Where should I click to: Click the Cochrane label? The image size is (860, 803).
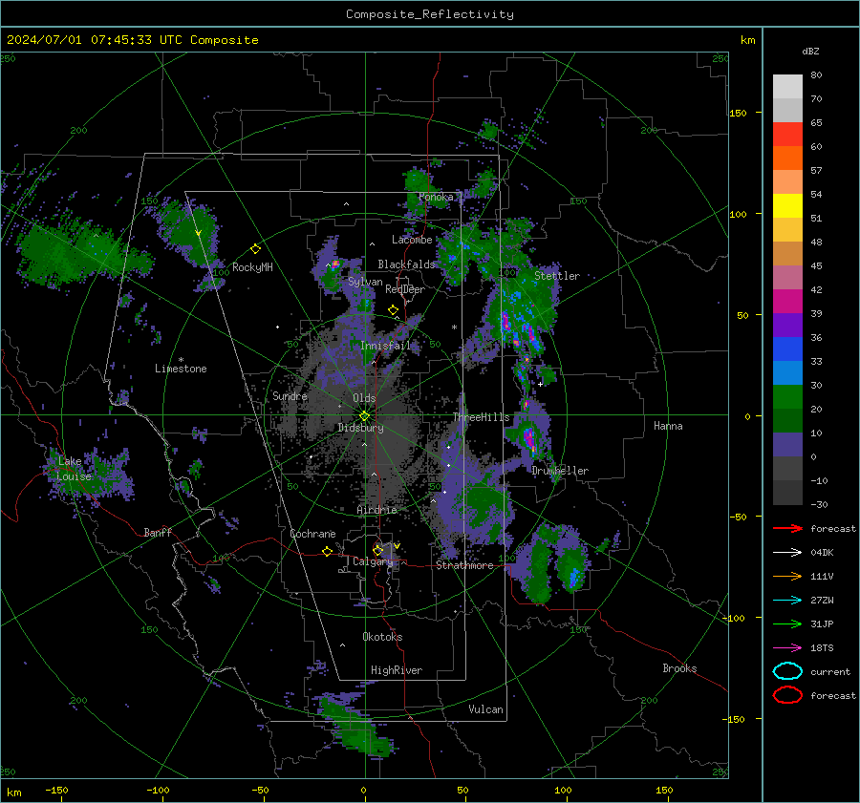click(312, 534)
